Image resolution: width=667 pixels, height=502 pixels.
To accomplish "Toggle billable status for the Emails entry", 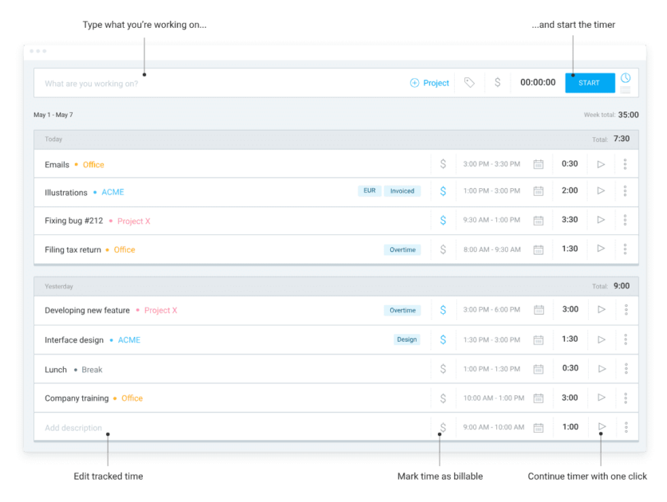I will click(x=443, y=163).
